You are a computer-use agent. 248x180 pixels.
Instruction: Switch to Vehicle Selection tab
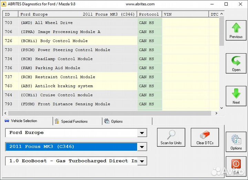[27, 121]
